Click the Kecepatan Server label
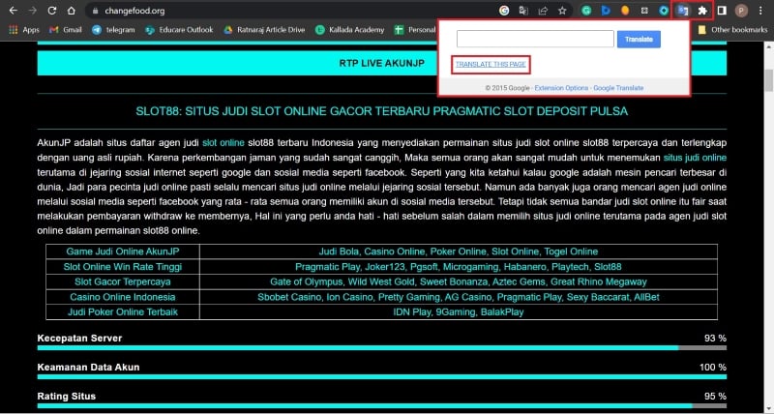The width and height of the screenshot is (774, 414). click(79, 338)
